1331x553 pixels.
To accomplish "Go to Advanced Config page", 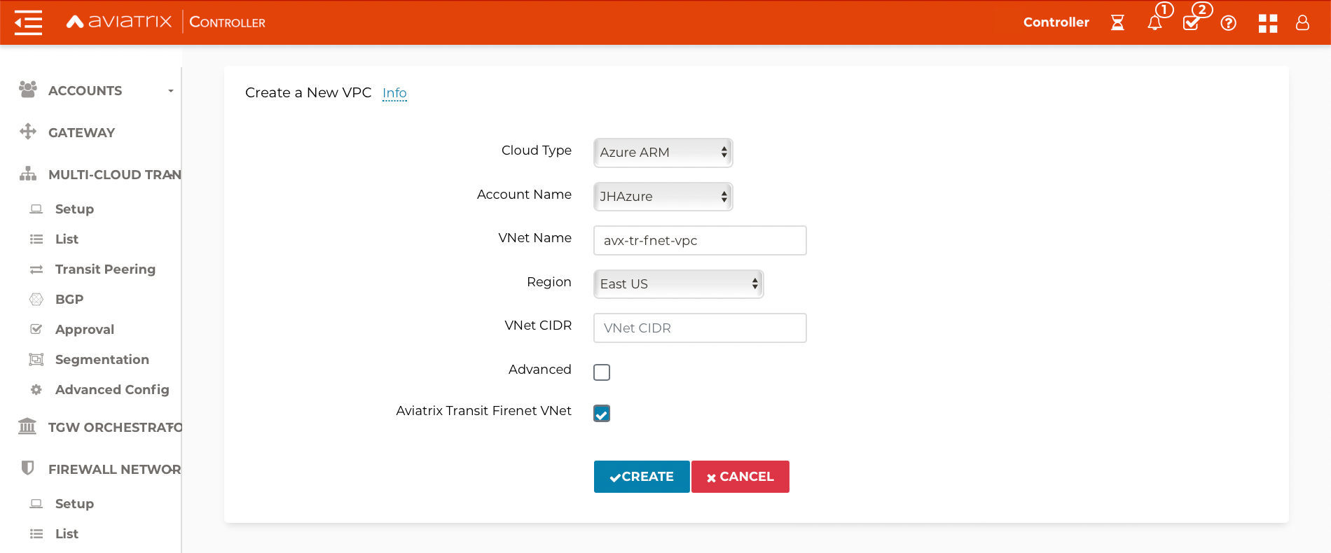I will click(x=112, y=390).
